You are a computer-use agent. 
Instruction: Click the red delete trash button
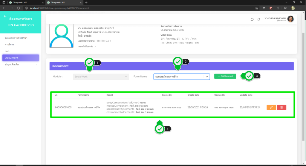[281, 107]
